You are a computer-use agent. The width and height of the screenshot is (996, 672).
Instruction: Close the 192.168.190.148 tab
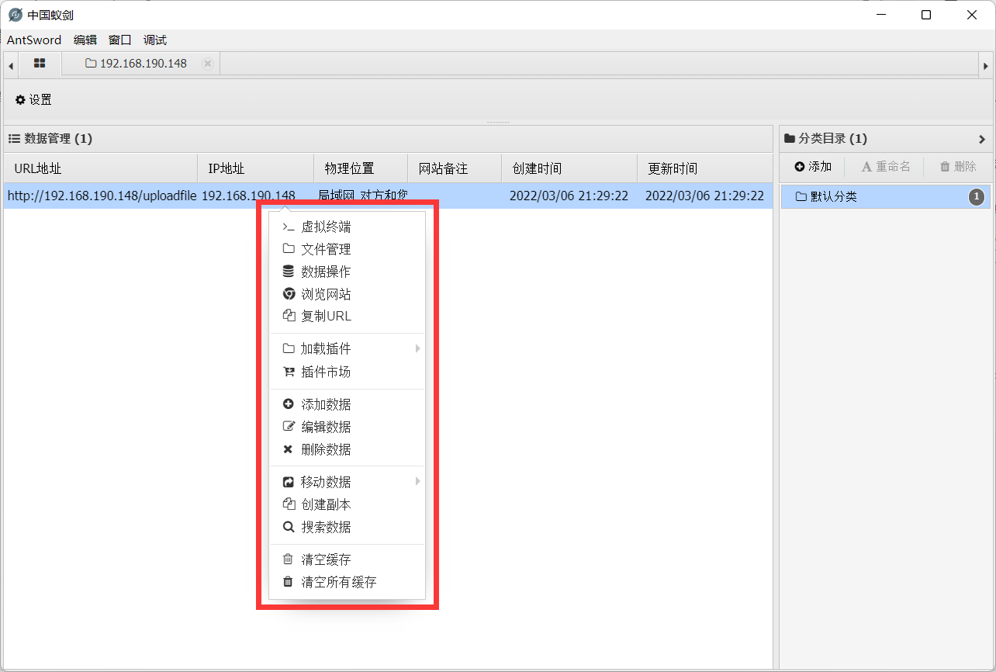[x=207, y=64]
